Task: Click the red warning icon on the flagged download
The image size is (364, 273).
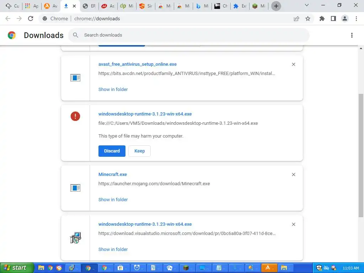Action: click(x=75, y=116)
